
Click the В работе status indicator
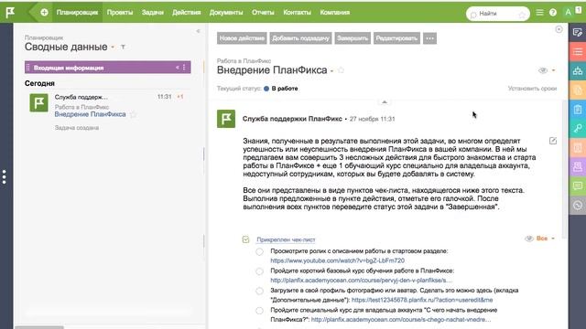click(x=281, y=89)
